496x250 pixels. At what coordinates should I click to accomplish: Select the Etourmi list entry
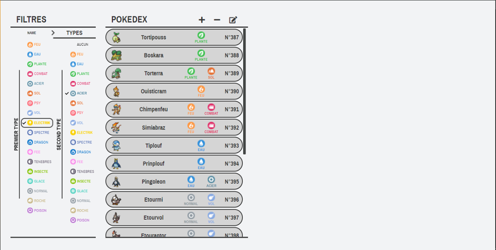point(174,200)
